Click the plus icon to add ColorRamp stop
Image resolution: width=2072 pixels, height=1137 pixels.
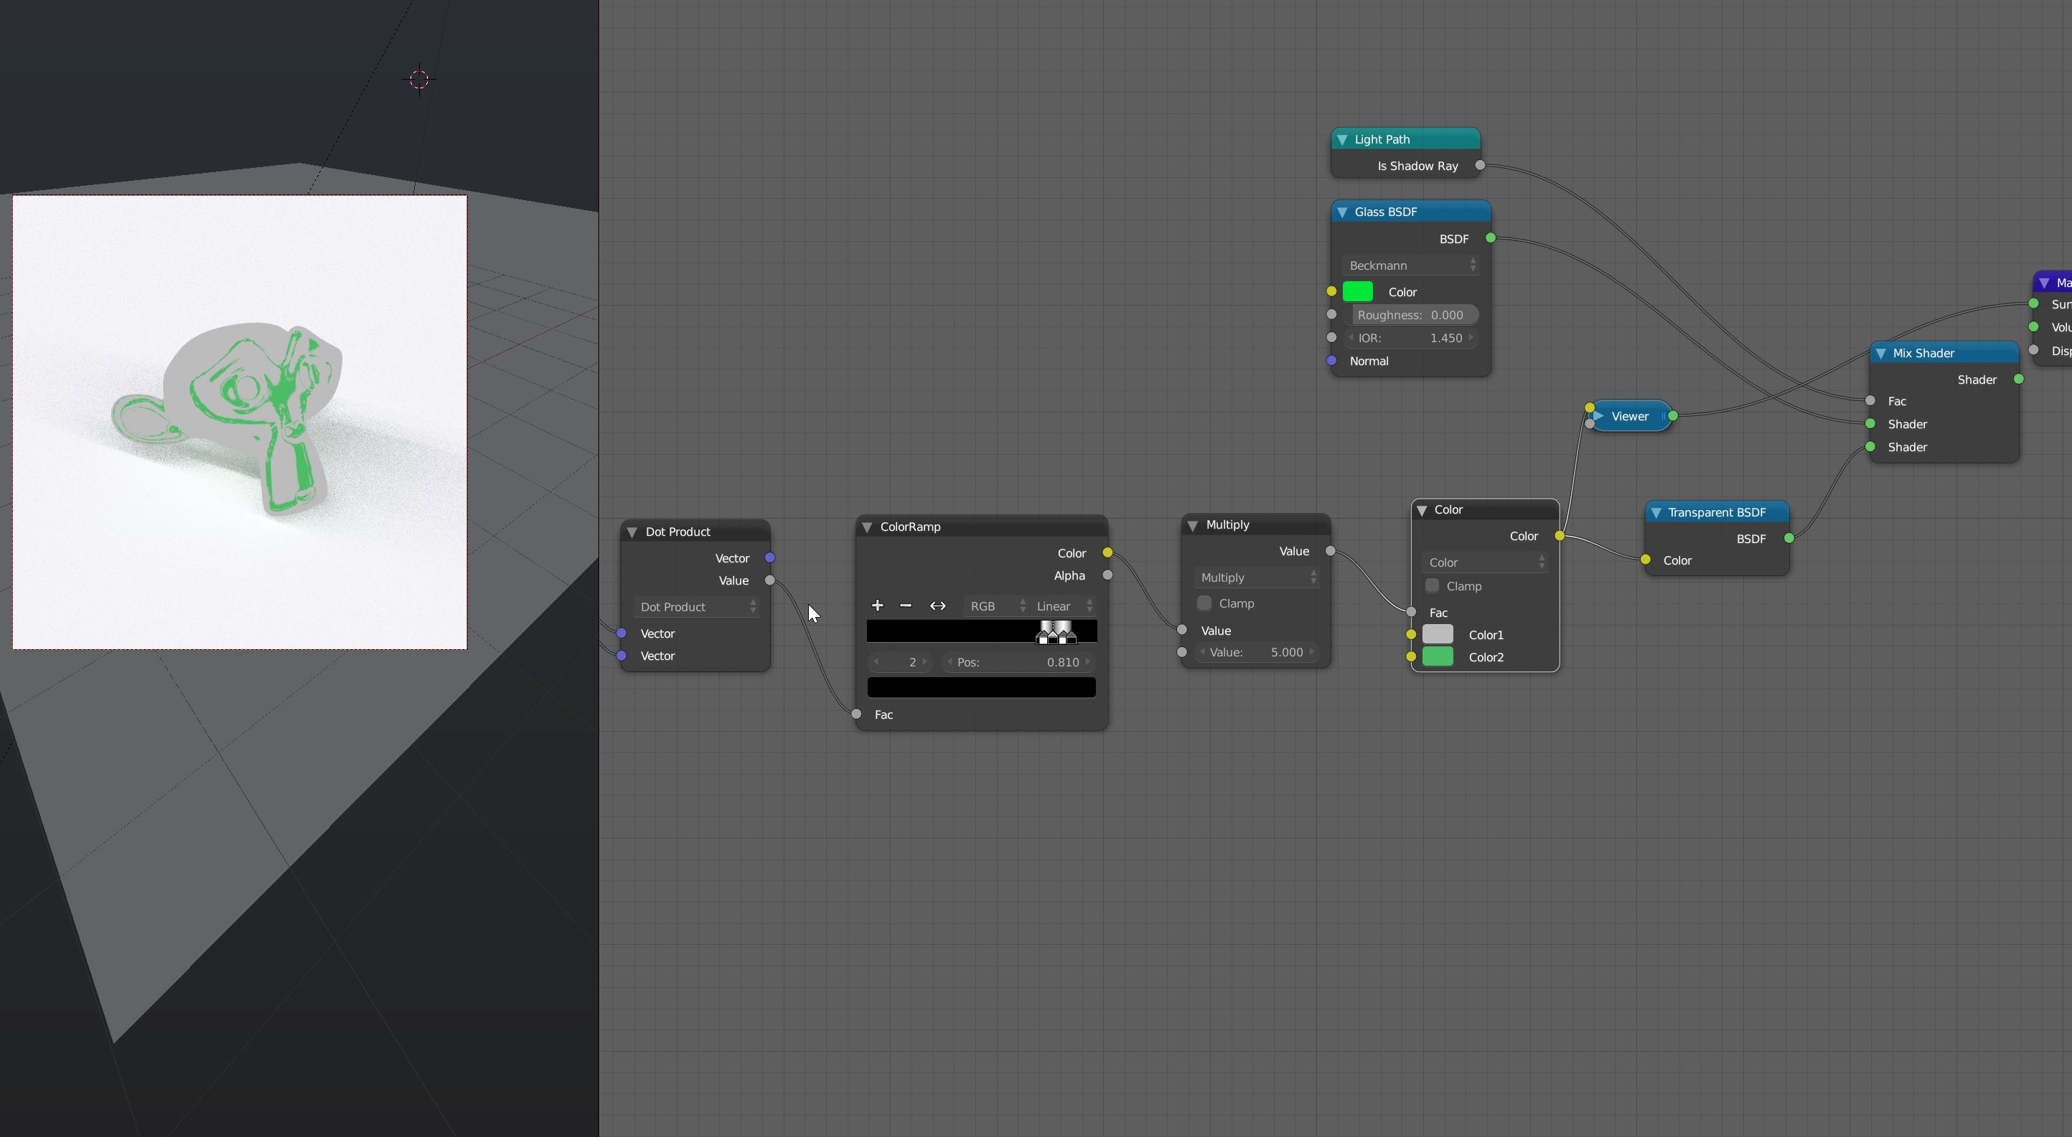878,605
